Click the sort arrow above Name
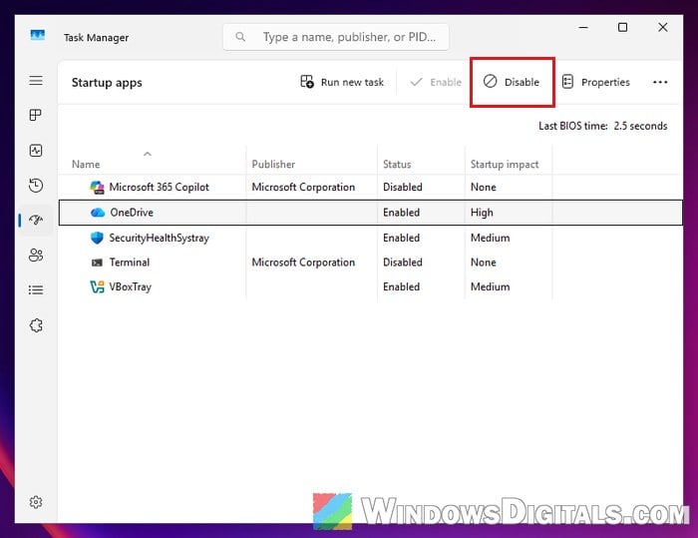 tap(148, 154)
